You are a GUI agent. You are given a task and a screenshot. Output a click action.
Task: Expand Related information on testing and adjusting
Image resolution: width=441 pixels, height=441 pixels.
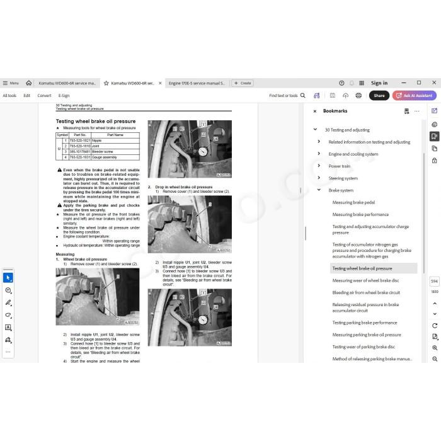(x=319, y=142)
